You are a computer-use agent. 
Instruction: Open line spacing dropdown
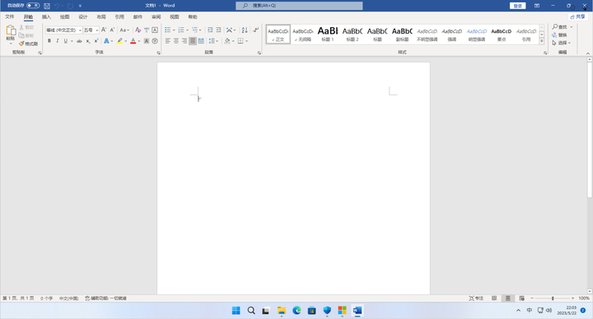click(213, 41)
